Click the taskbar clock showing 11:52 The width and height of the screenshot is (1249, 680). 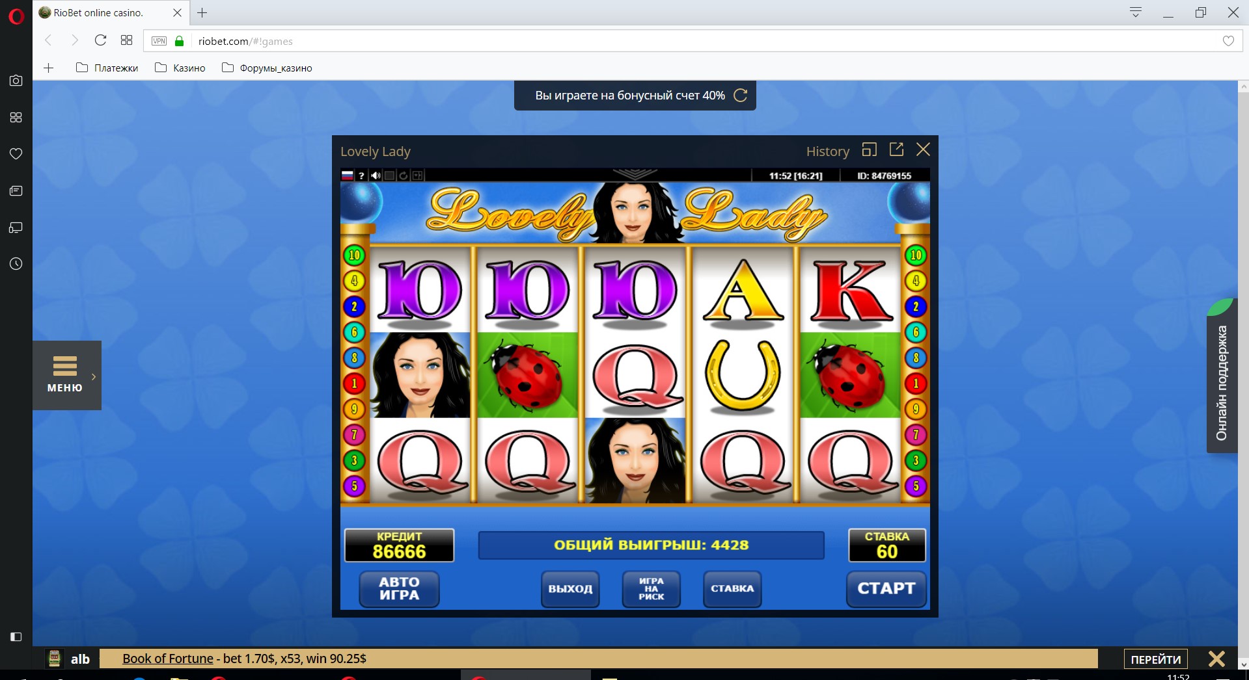(1178, 676)
